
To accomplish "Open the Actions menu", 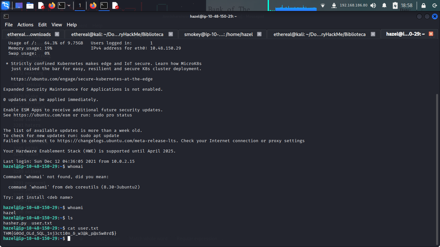I will pyautogui.click(x=25, y=25).
